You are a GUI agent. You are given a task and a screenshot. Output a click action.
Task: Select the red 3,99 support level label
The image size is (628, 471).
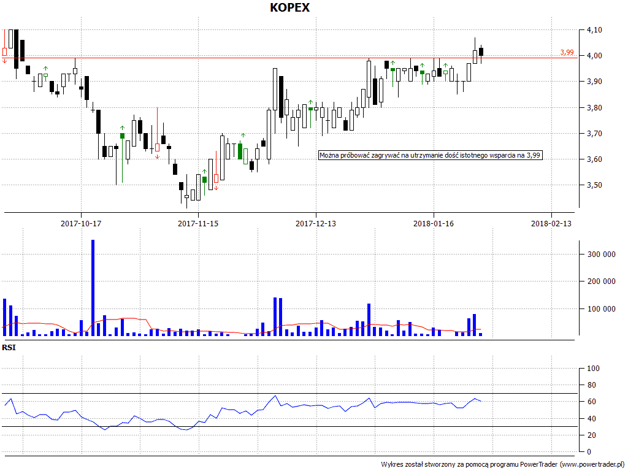[x=567, y=53]
